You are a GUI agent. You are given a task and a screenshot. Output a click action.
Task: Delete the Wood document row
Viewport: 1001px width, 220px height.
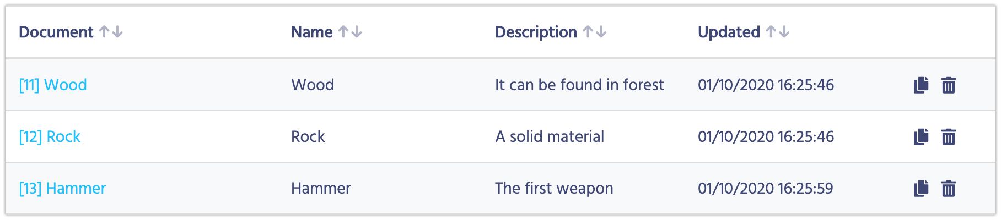[x=949, y=85]
